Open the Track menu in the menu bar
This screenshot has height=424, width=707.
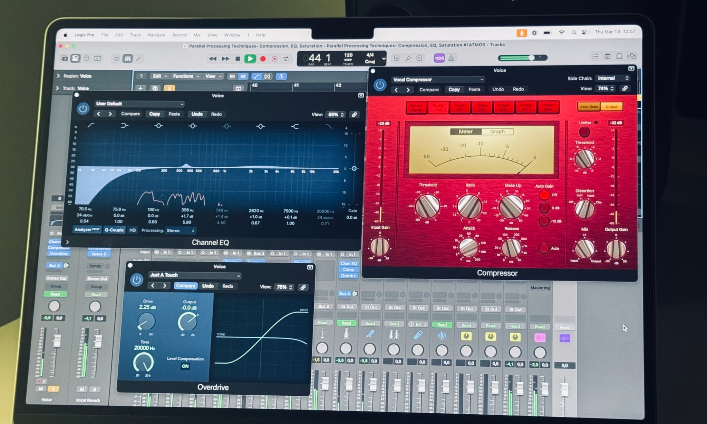click(135, 35)
